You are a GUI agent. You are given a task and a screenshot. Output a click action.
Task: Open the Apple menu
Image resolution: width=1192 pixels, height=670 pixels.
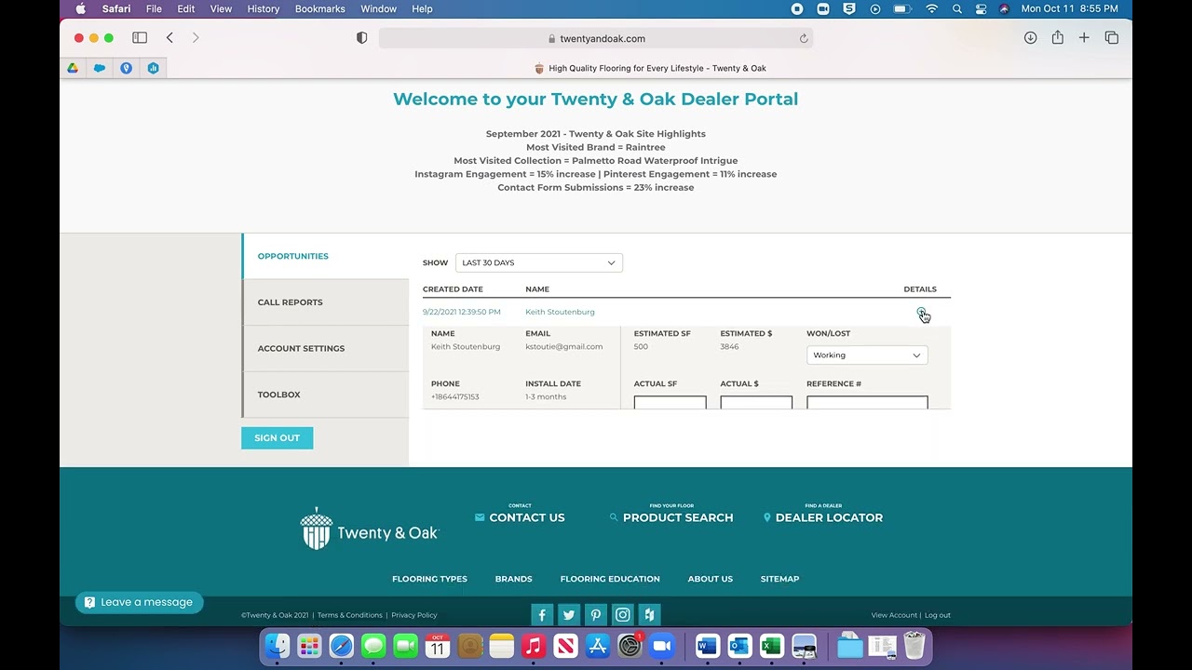[80, 8]
